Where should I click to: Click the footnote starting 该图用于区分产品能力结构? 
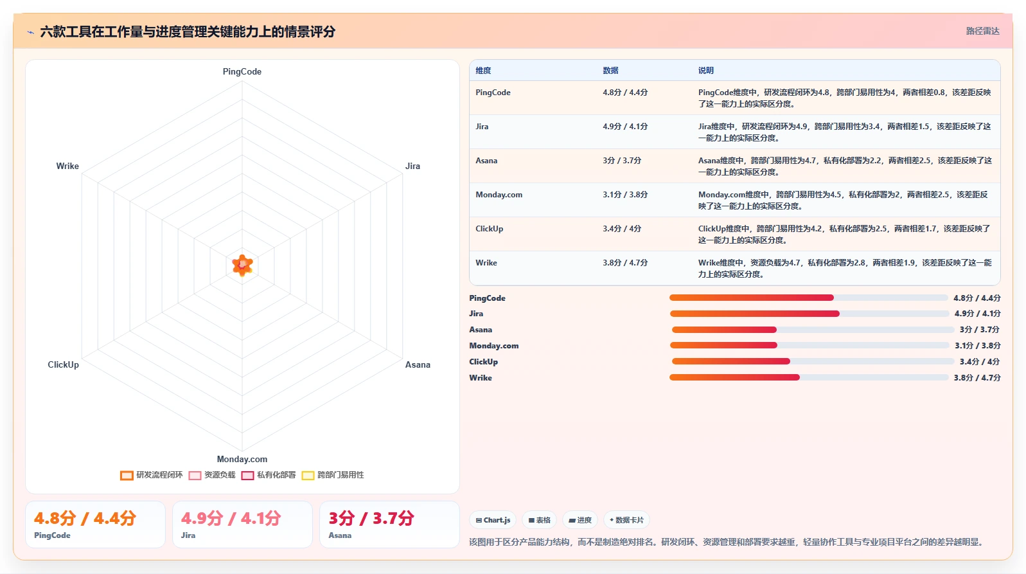(x=727, y=542)
